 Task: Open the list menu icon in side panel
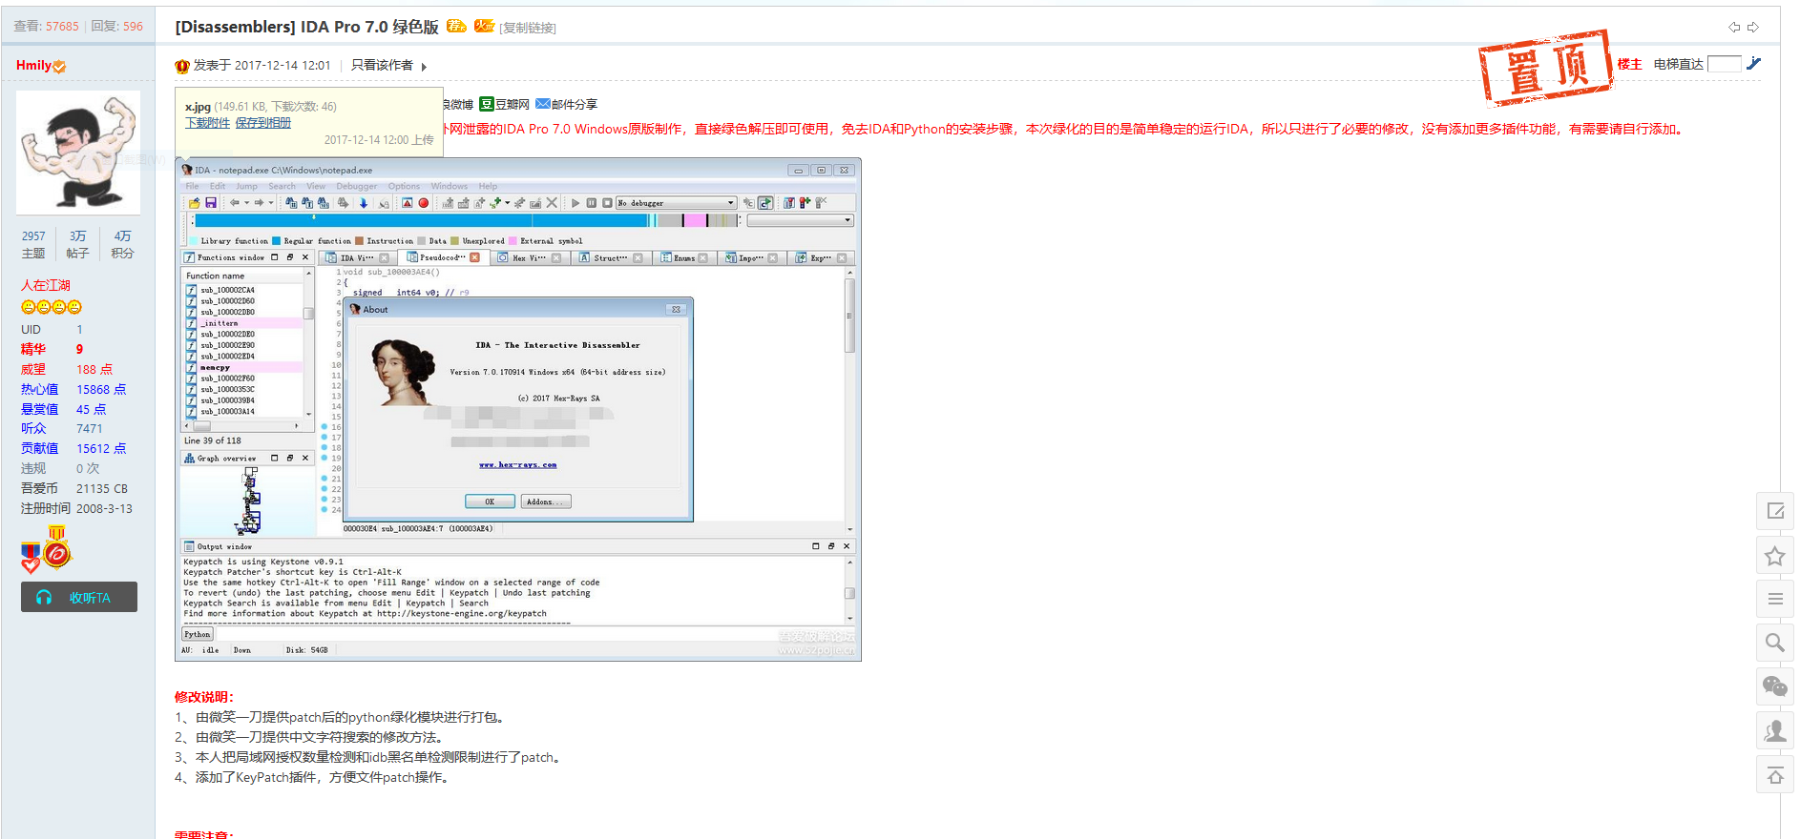1775,599
